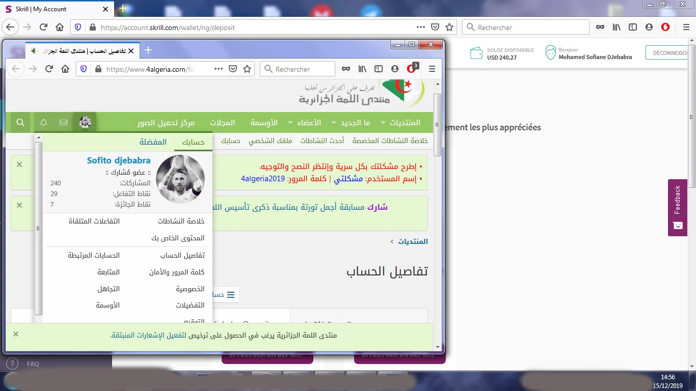Screen dimensions: 696x391
Task: Select مركز تحميل الصور in the forum navbar
Action: coord(166,123)
